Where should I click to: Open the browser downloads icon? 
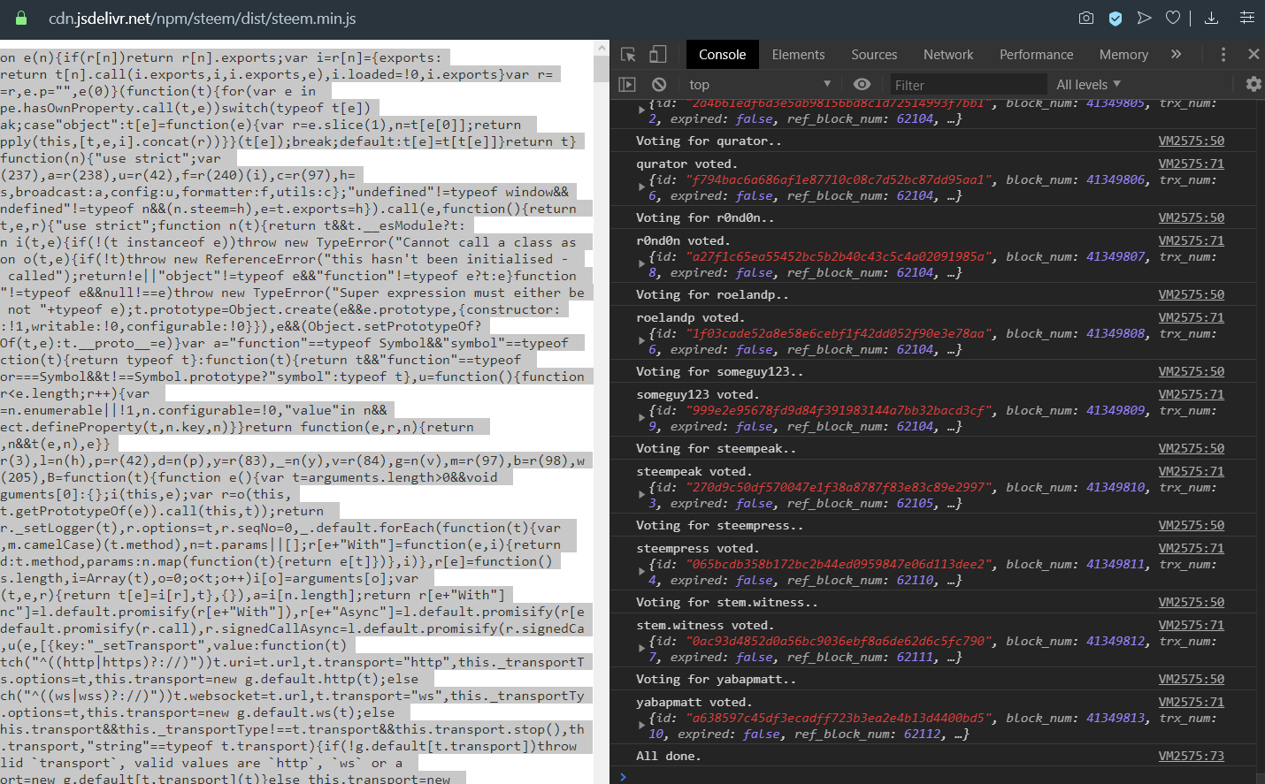[1212, 18]
